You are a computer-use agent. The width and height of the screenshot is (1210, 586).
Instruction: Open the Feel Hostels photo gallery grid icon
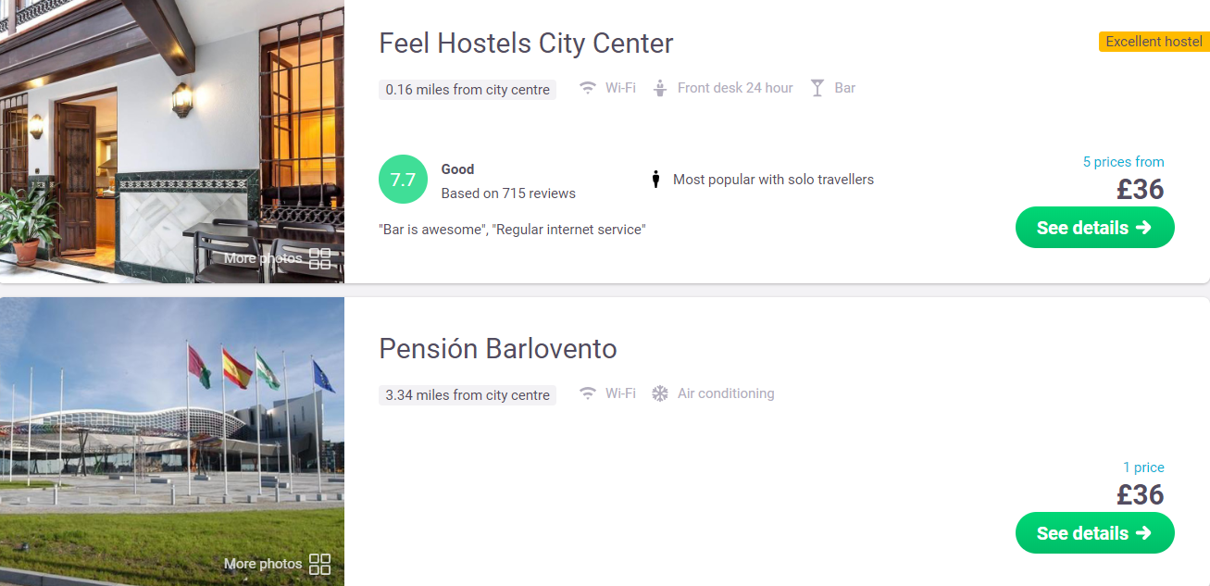coord(319,258)
